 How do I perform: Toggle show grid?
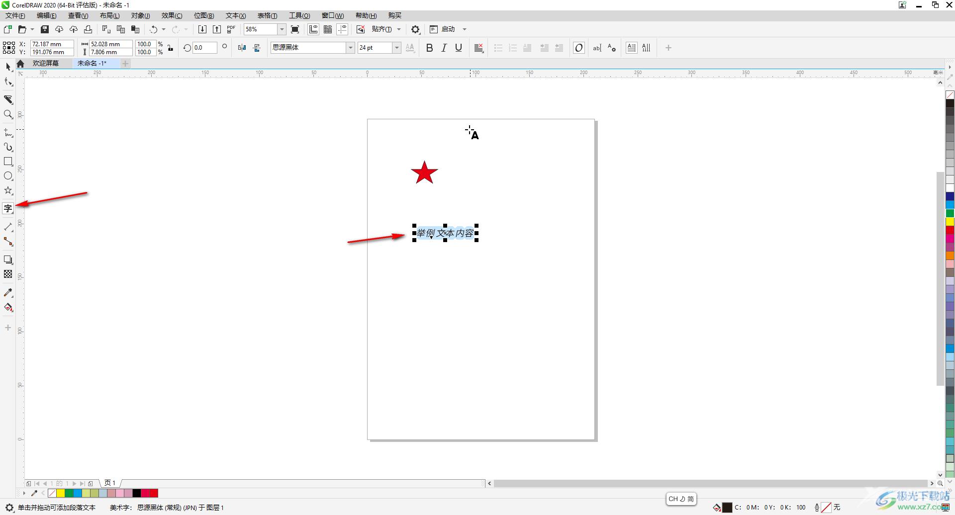(x=328, y=29)
